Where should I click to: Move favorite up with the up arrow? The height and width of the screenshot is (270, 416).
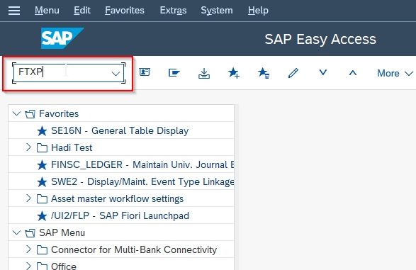point(353,73)
